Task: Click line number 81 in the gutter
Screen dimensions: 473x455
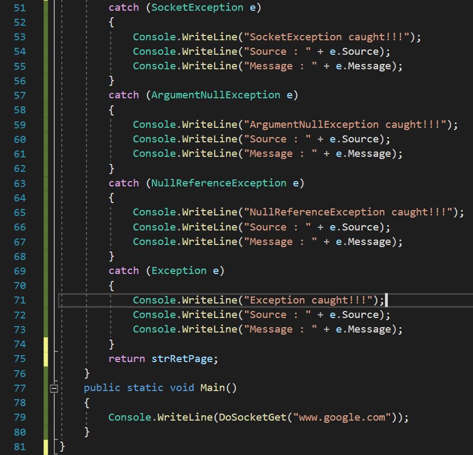Action: click(x=19, y=446)
